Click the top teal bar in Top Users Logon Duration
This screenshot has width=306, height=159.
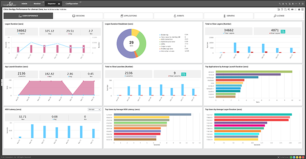click(x=253, y=114)
